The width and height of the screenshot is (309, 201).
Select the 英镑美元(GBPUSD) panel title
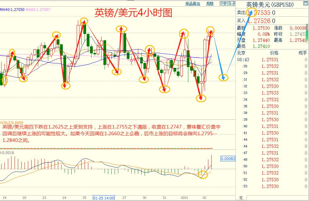point(270,4)
